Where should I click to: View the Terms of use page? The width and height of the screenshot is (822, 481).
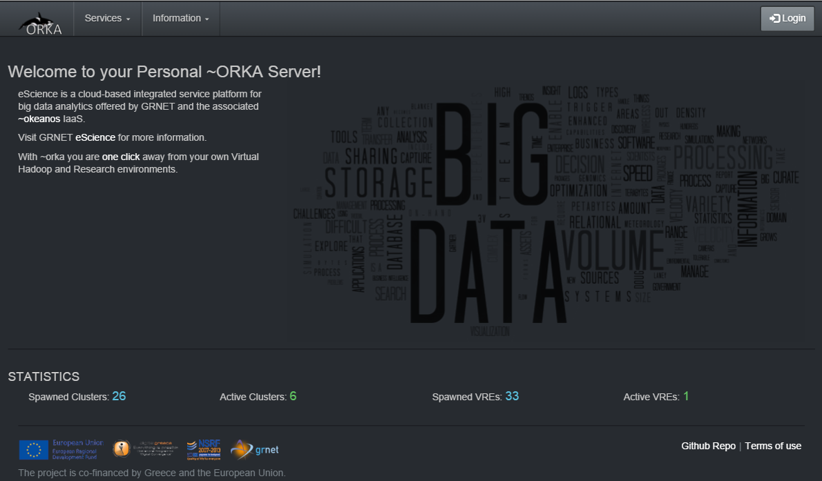pos(773,446)
